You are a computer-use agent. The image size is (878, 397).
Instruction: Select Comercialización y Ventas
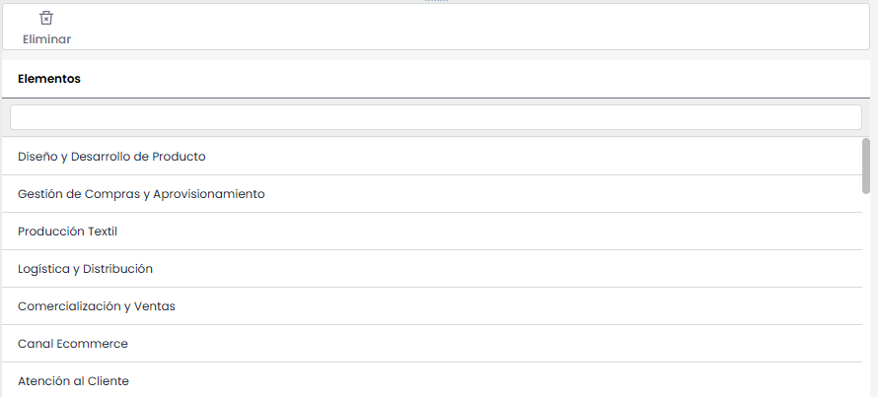coord(97,306)
